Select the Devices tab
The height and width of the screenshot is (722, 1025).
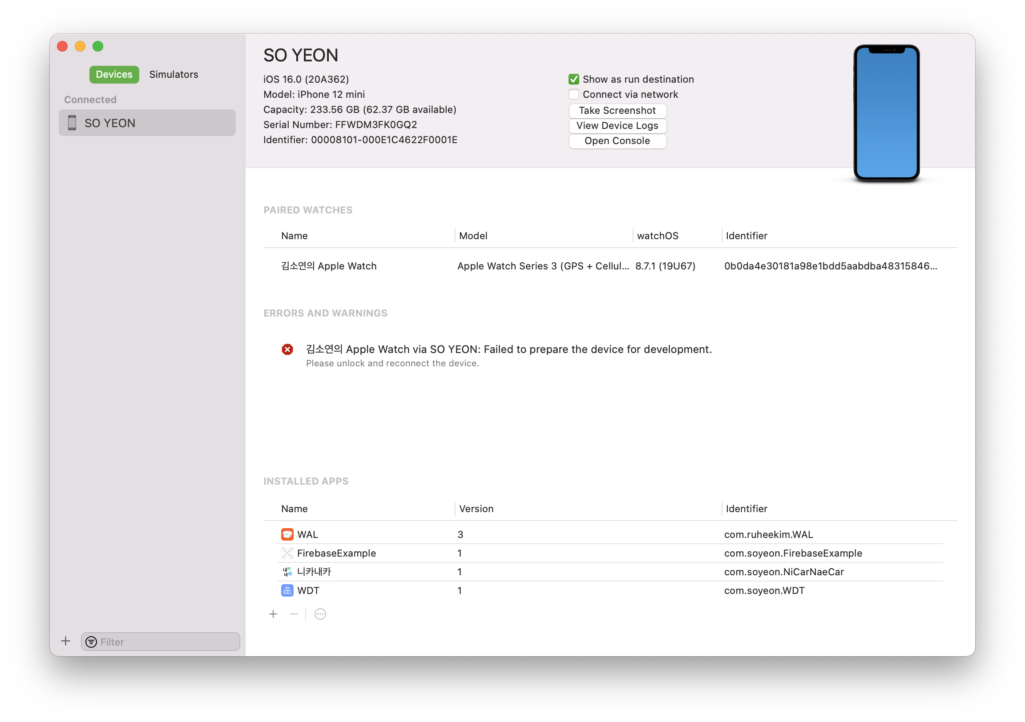[x=114, y=74]
